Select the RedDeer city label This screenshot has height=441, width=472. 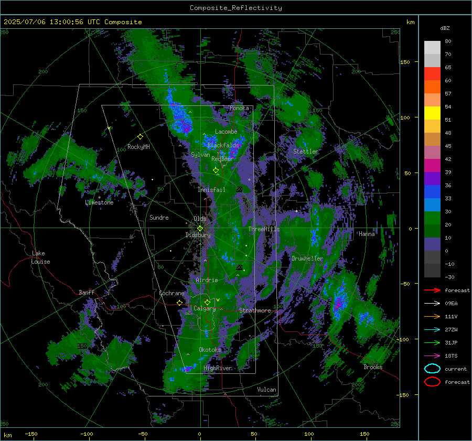click(x=222, y=159)
